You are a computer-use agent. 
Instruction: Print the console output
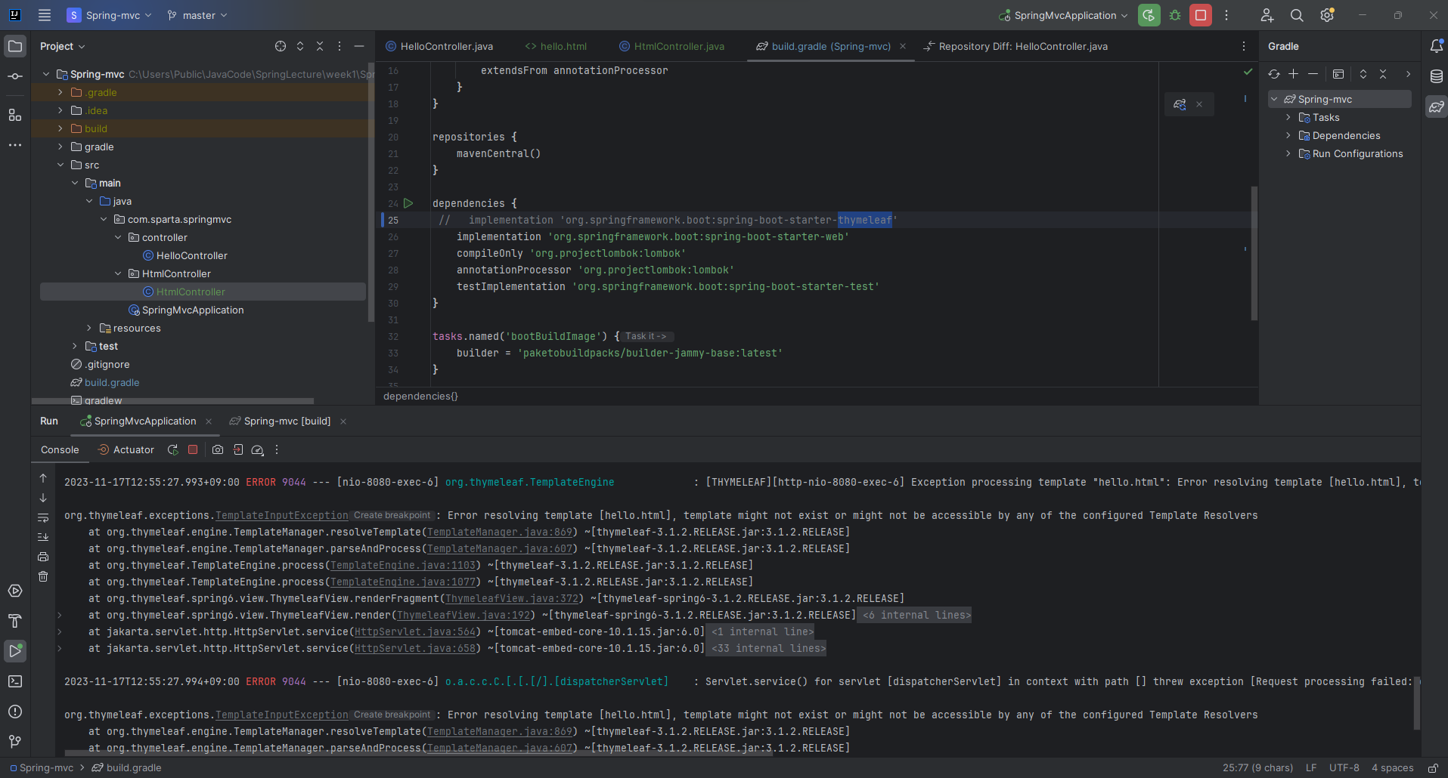click(x=43, y=557)
